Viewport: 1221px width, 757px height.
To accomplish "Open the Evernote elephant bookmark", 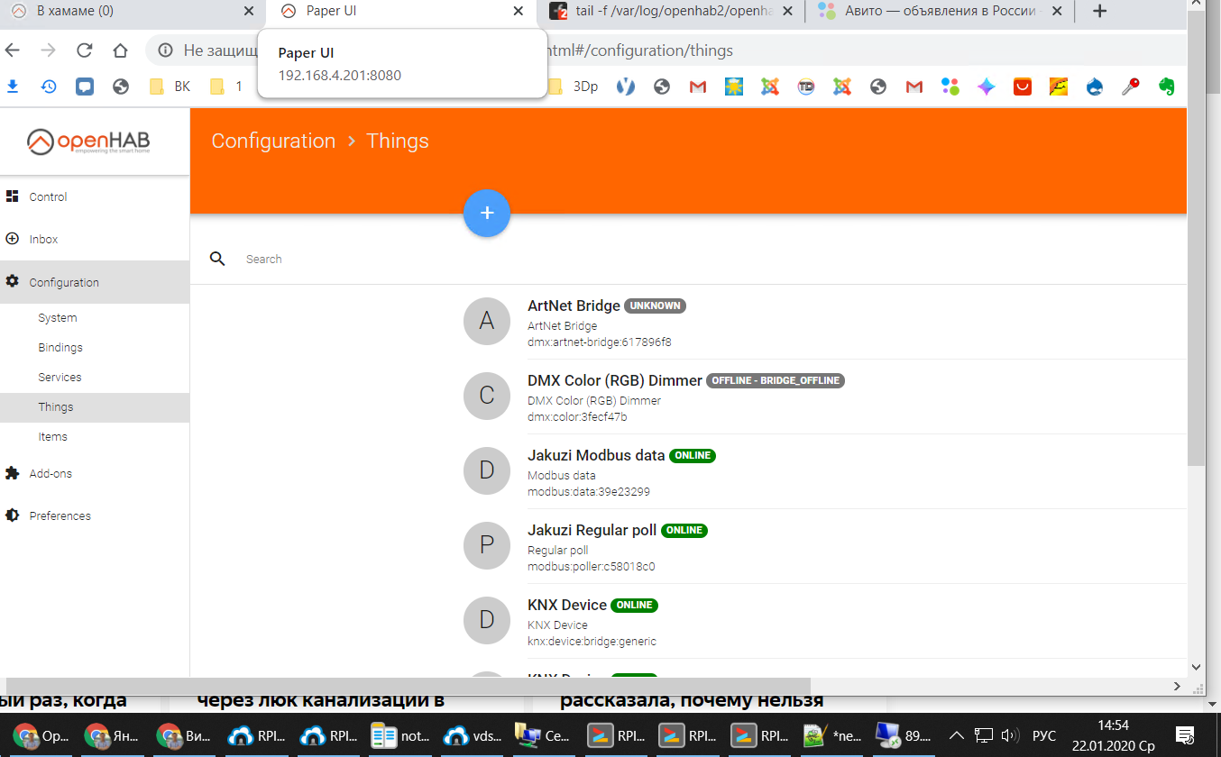I will (x=1166, y=87).
